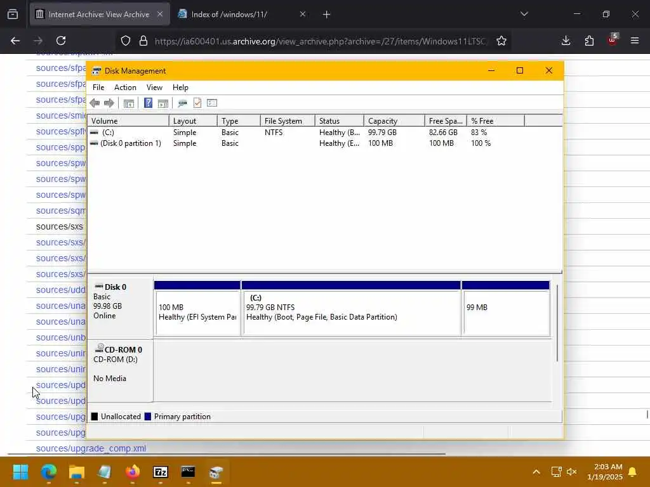Launch Microsoft Edge from the taskbar
This screenshot has width=650, height=487.
(x=48, y=472)
